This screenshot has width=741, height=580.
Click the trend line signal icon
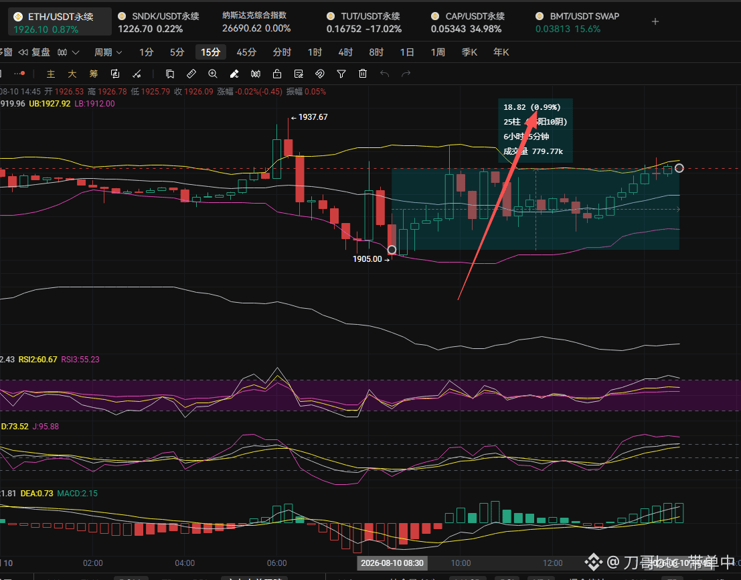tap(137, 74)
